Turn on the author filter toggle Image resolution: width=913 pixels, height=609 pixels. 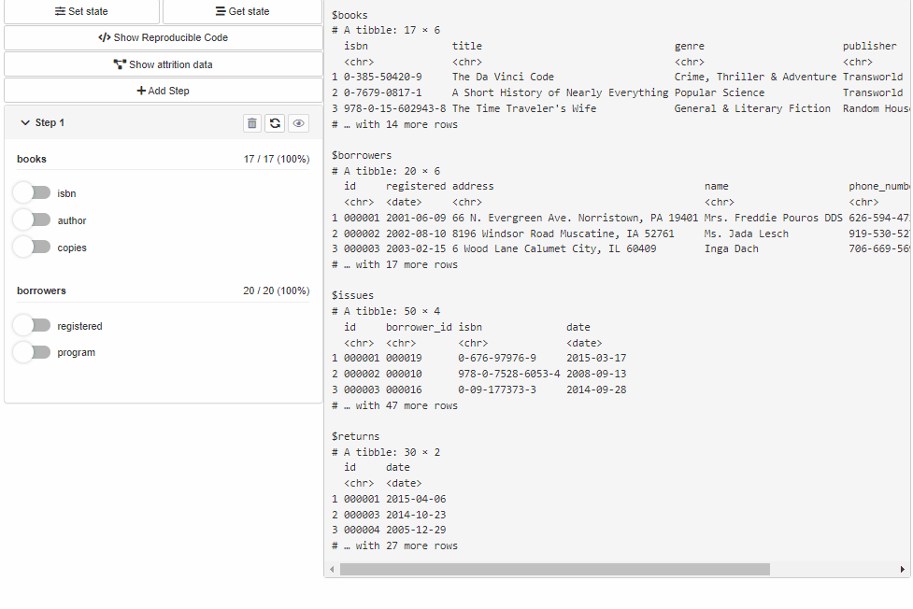32,220
